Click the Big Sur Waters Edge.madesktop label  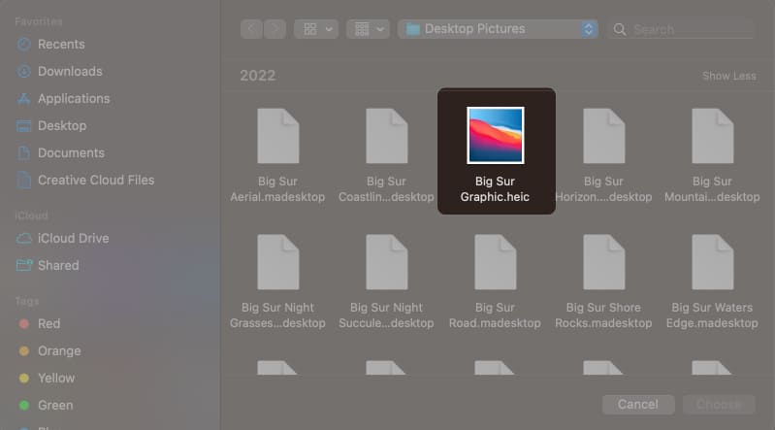712,315
